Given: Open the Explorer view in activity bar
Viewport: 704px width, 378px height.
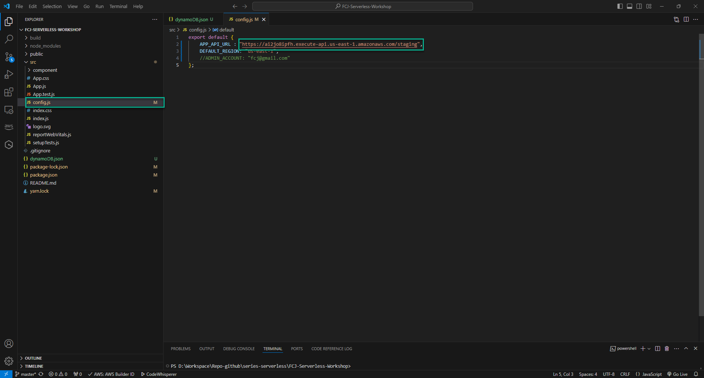Looking at the screenshot, I should coord(9,22).
